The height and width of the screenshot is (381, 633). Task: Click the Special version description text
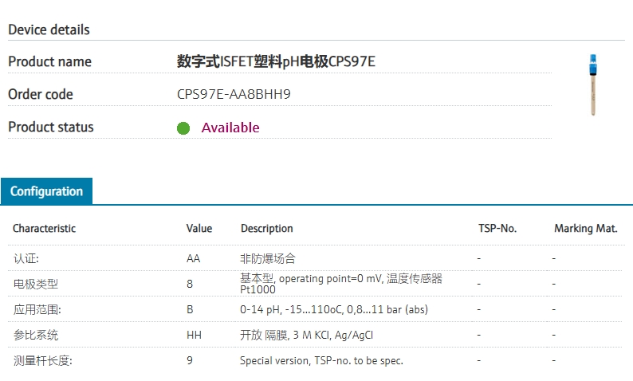pos(321,360)
